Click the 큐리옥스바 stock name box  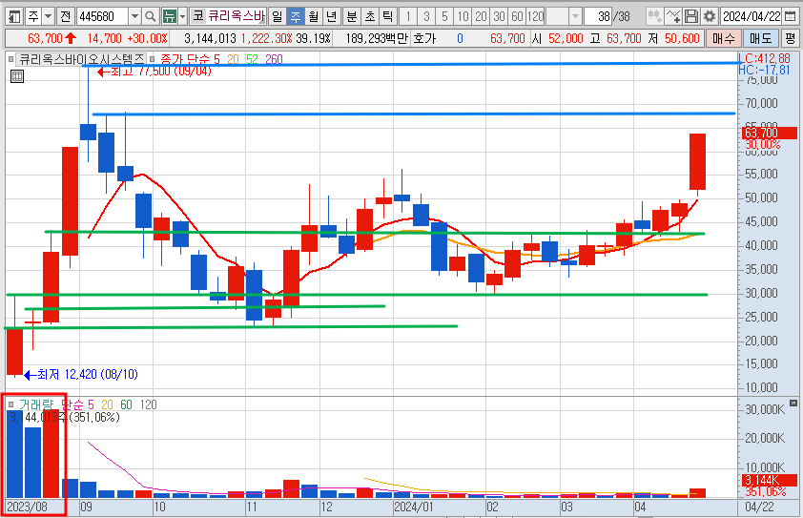pyautogui.click(x=237, y=17)
